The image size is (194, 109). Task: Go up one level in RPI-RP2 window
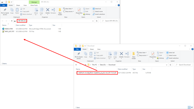[x=12, y=21]
